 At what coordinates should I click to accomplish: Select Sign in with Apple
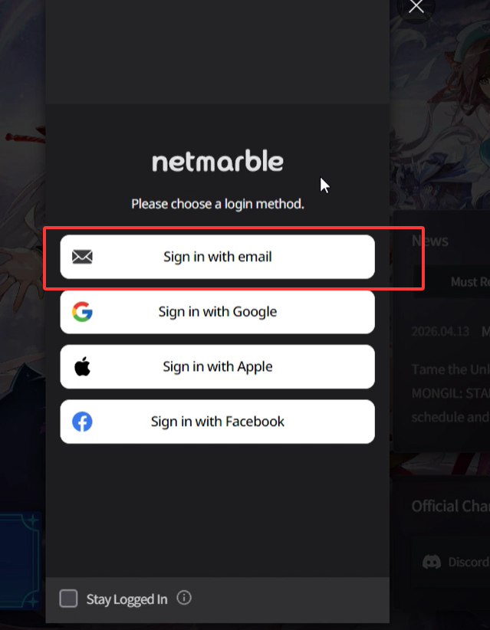tap(218, 366)
